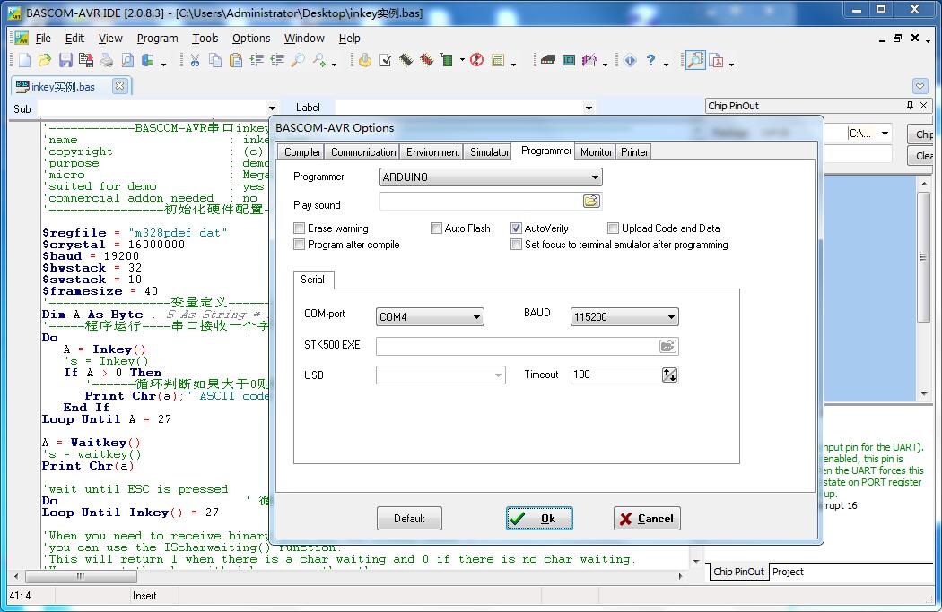Viewport: 942px width, 612px height.
Task: Open the Show Result black chip icon
Action: pyautogui.click(x=406, y=60)
